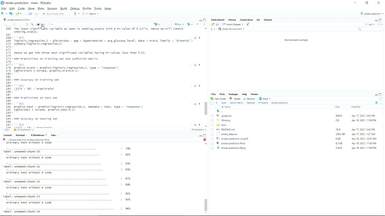Maximize the Environment pane
The width and height of the screenshot is (385, 216).
380,20
